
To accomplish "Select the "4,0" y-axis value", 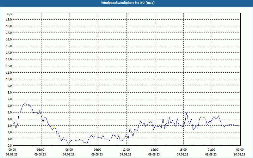I will point(10,119).
